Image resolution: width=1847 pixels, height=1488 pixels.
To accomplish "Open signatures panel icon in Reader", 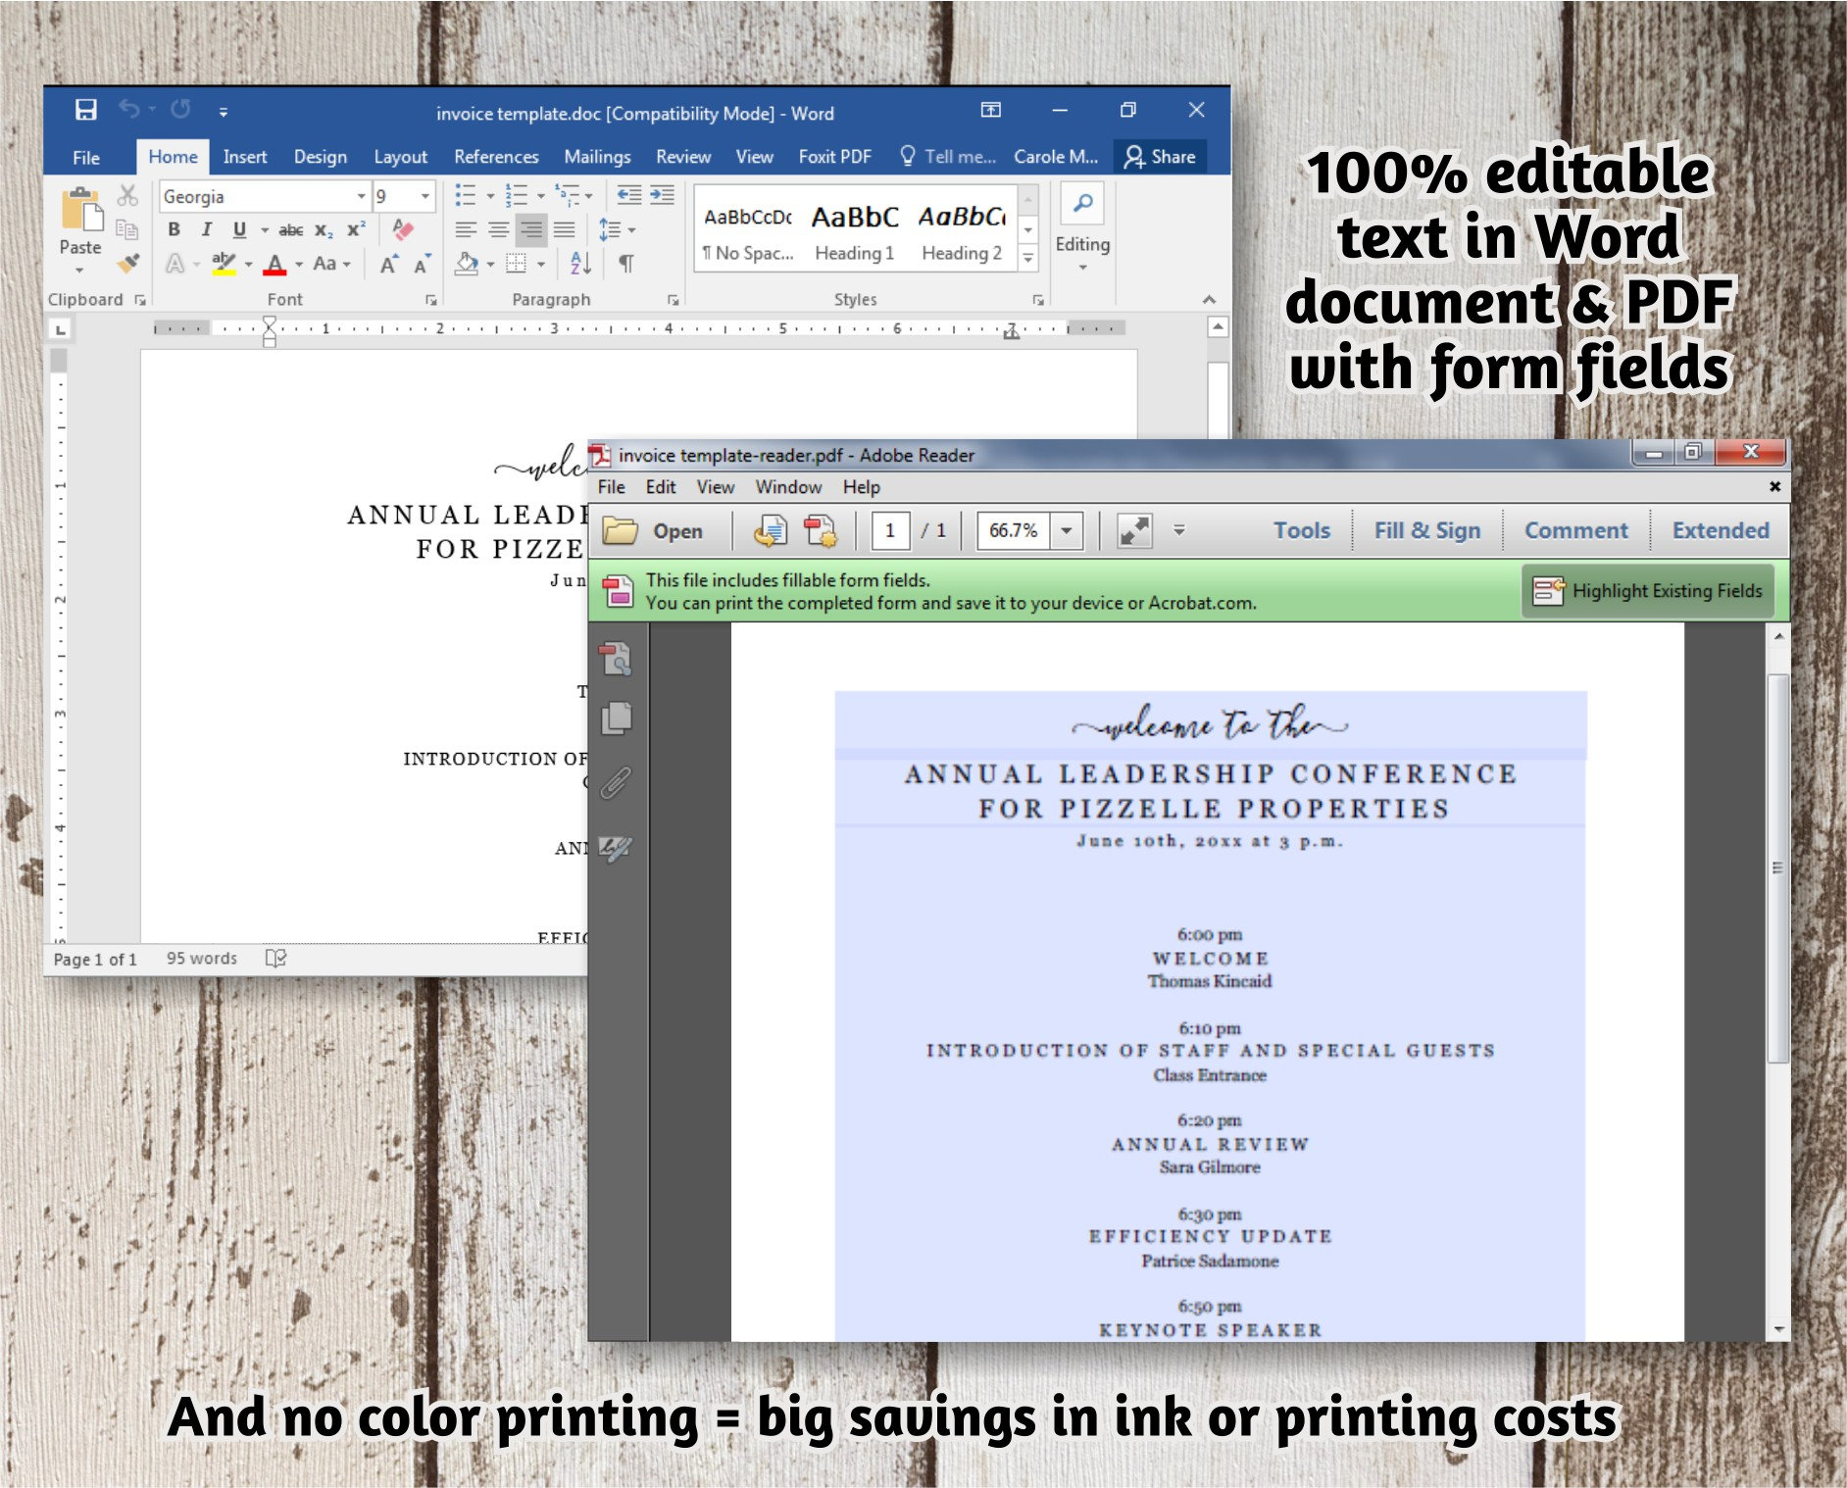I will click(x=616, y=848).
